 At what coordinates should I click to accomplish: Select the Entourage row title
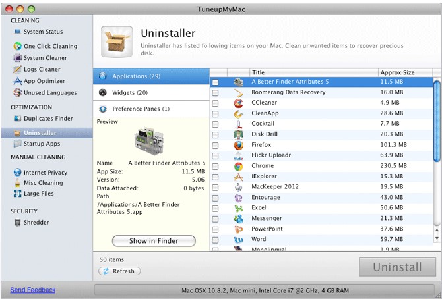[266, 198]
